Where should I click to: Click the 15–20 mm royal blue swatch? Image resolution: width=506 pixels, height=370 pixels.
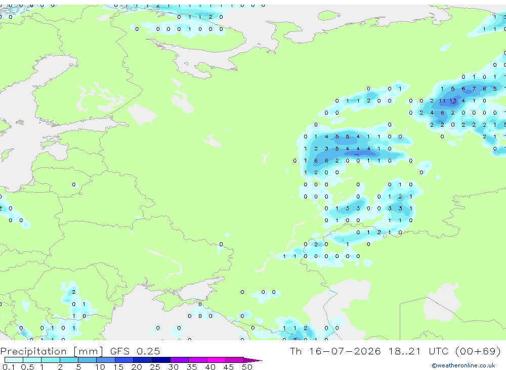point(124,360)
